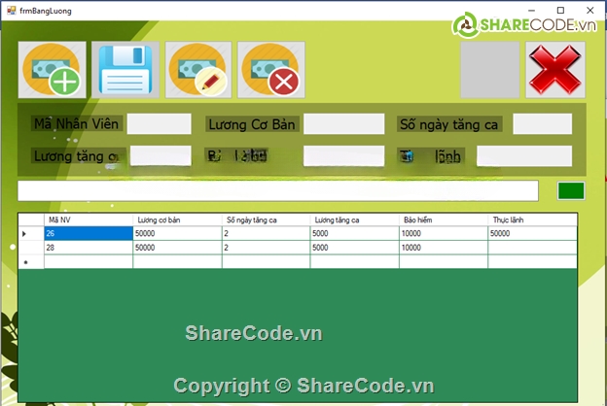Click the Lương cơ bản column header
The width and height of the screenshot is (607, 406).
[x=177, y=220]
